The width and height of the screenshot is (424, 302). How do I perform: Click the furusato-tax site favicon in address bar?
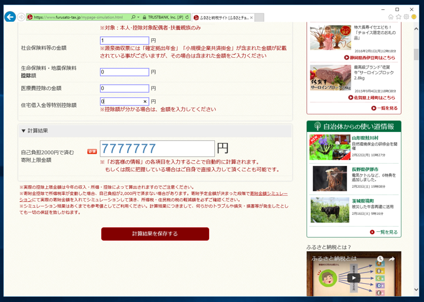(30, 17)
